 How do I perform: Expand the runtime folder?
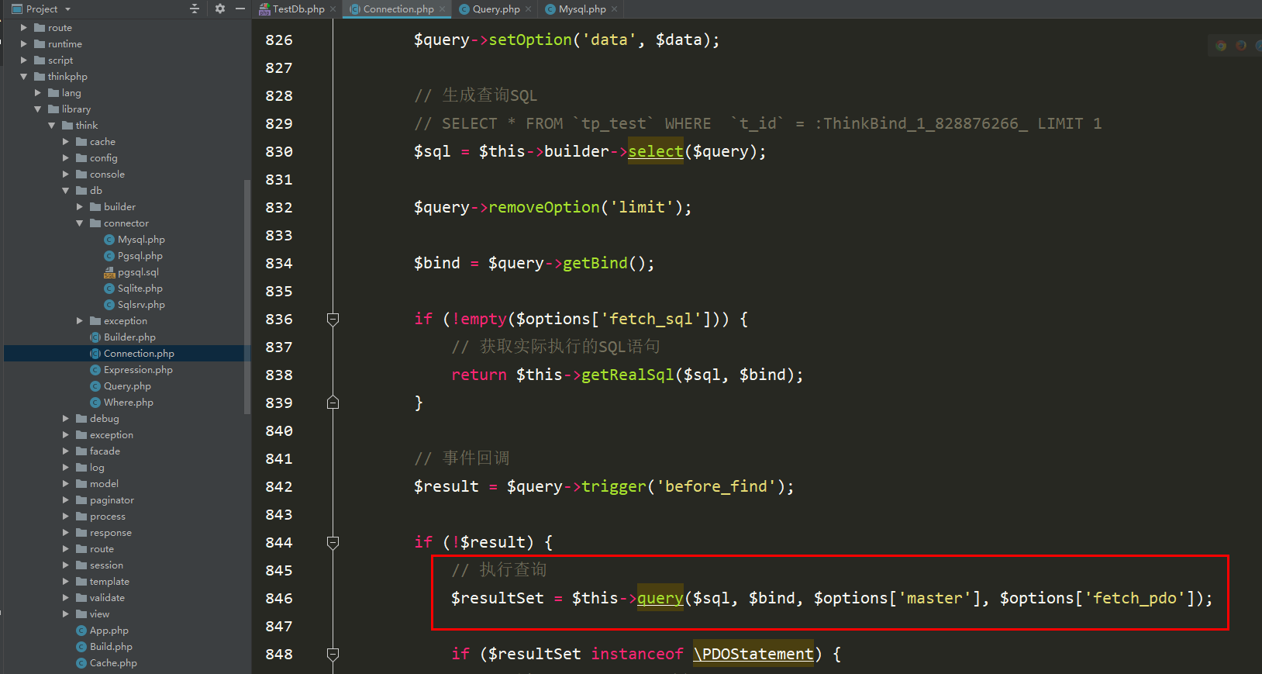pos(23,44)
